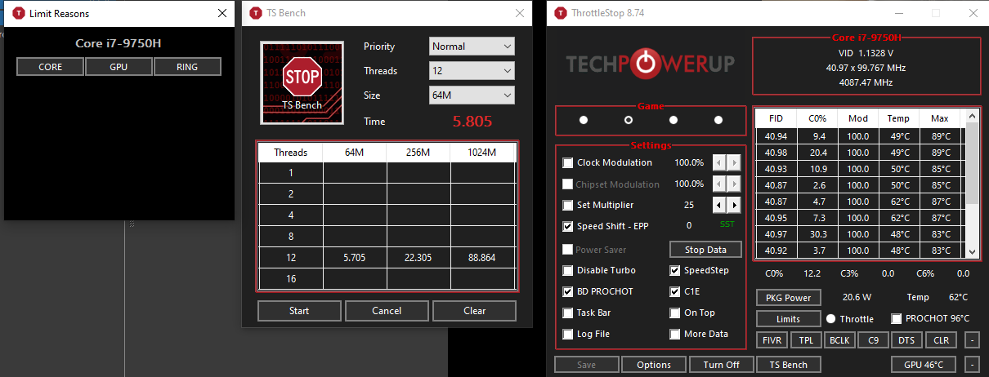
Task: Click the C9 button
Action: 873,340
